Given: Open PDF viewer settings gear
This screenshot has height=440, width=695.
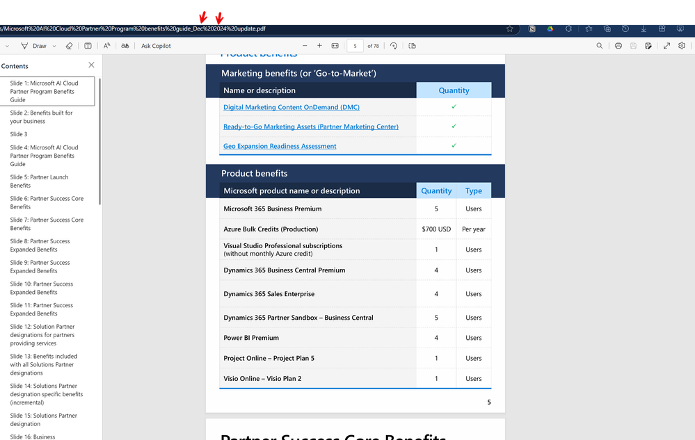Looking at the screenshot, I should [x=682, y=46].
